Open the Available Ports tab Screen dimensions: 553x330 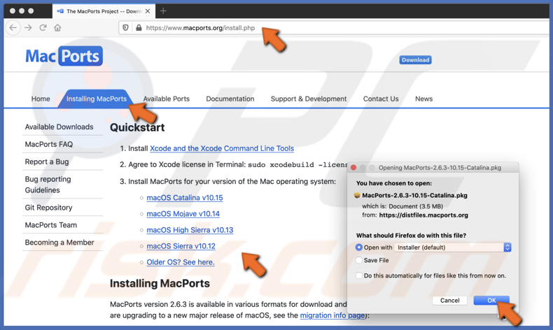pyautogui.click(x=167, y=99)
